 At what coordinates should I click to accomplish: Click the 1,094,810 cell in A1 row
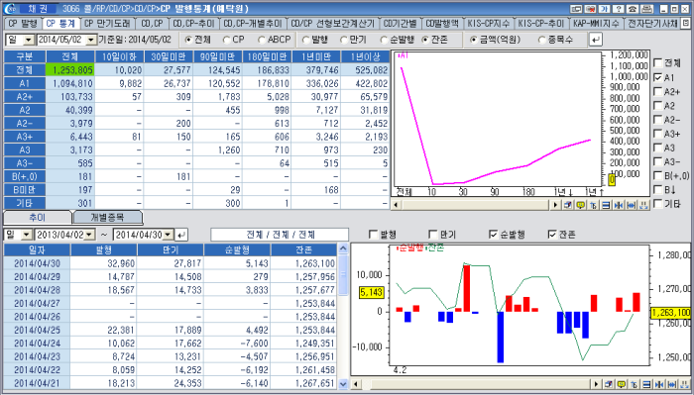pyautogui.click(x=70, y=83)
